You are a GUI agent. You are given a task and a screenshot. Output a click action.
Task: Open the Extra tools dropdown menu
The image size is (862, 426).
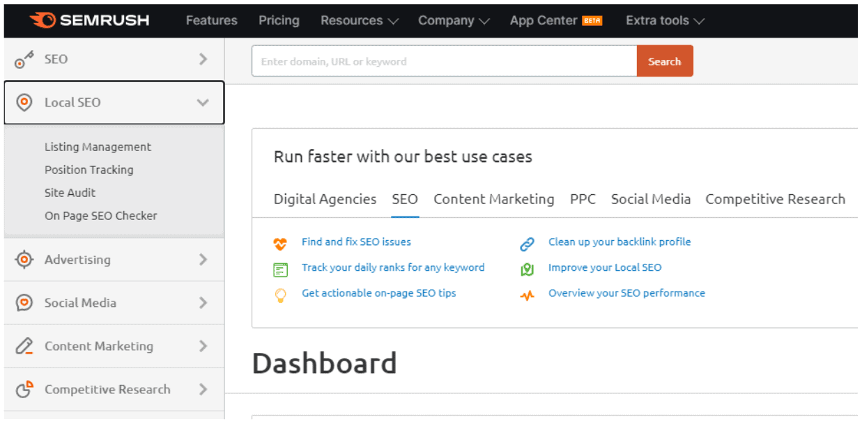pyautogui.click(x=665, y=20)
